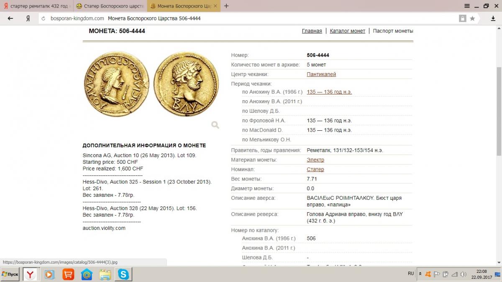The width and height of the screenshot is (502, 282).
Task: Select the 'Монета Боспорского Царства' tab
Action: (x=184, y=6)
